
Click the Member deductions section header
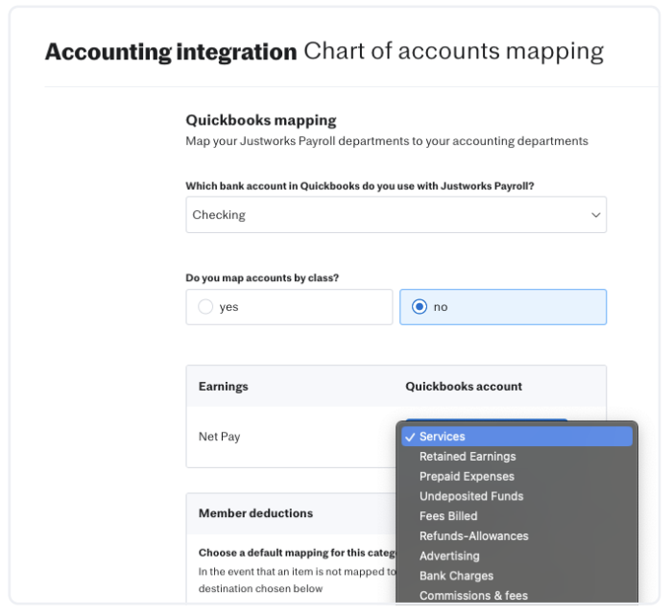pos(255,513)
